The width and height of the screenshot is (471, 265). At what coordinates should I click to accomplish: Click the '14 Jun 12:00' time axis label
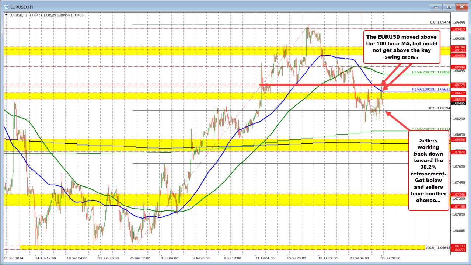pyautogui.click(x=45, y=258)
